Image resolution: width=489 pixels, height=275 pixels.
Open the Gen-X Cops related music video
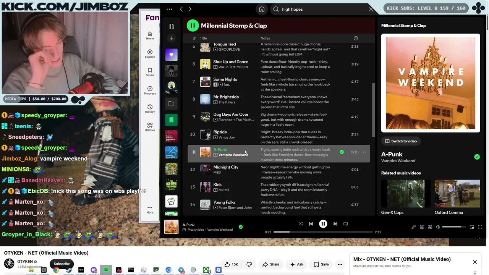click(x=406, y=197)
